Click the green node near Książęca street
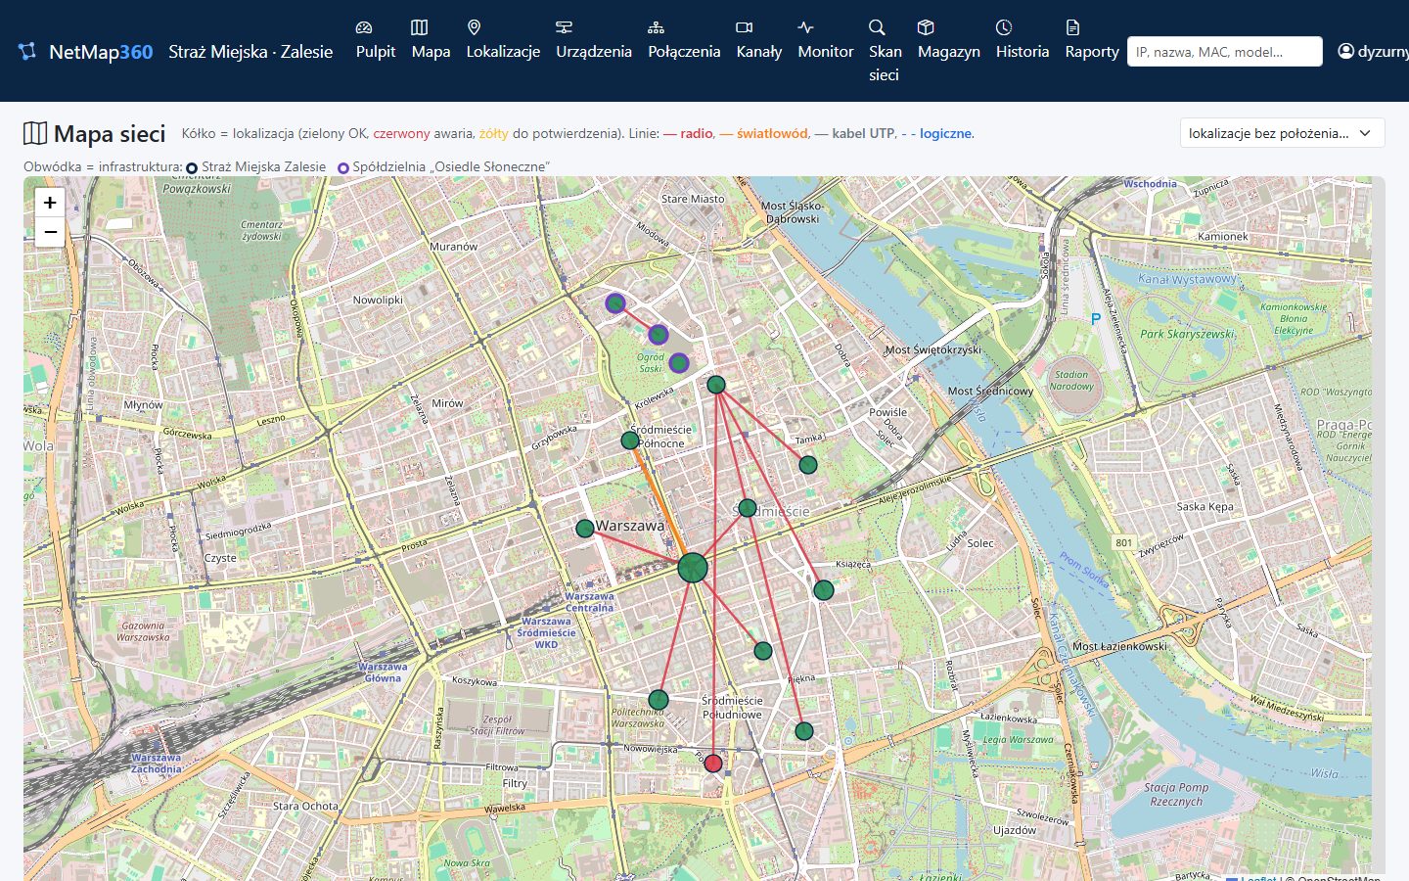This screenshot has height=881, width=1409. [x=824, y=590]
